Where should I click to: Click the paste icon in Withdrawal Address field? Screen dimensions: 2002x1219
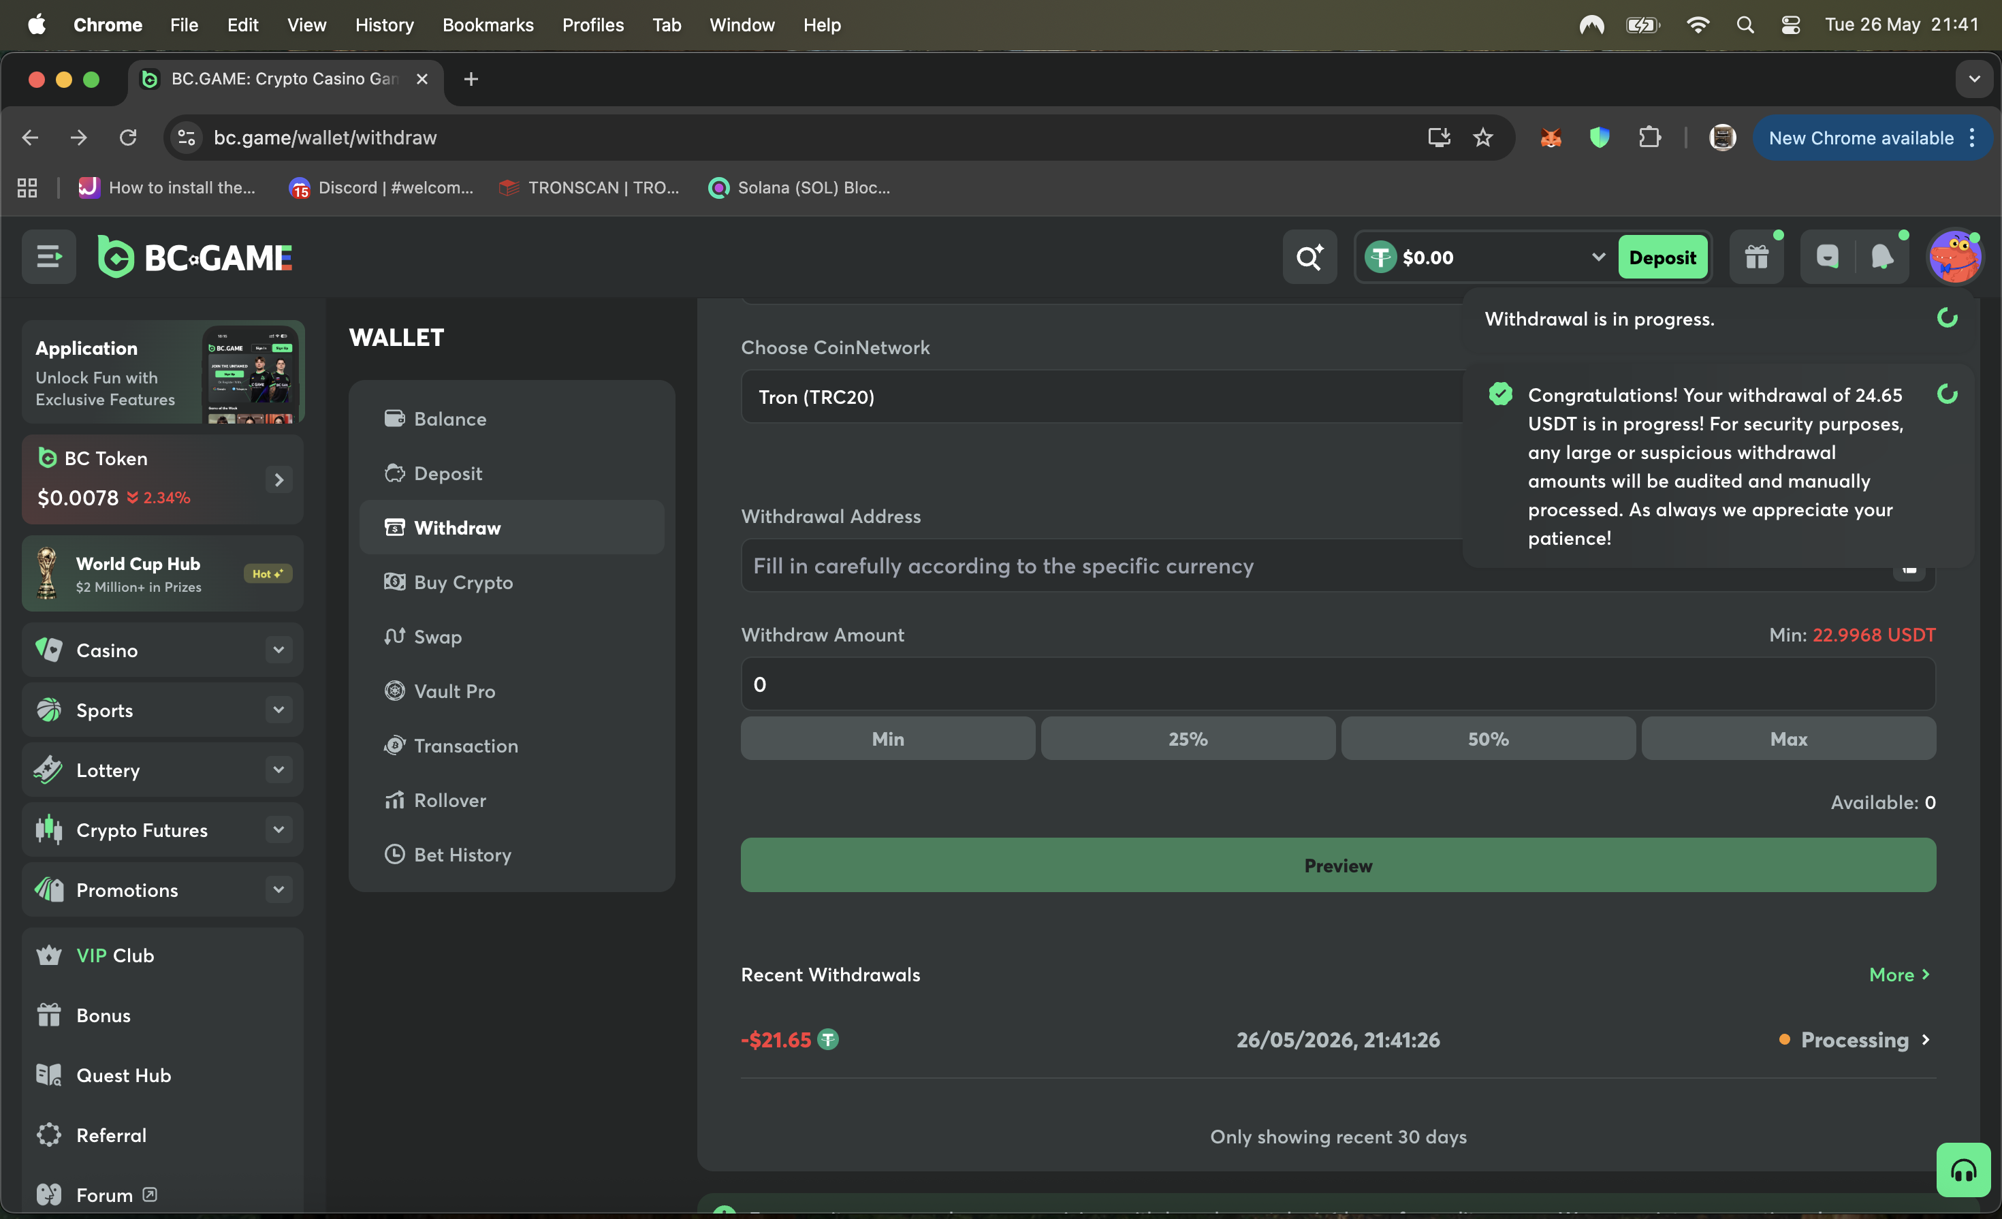[x=1909, y=567]
